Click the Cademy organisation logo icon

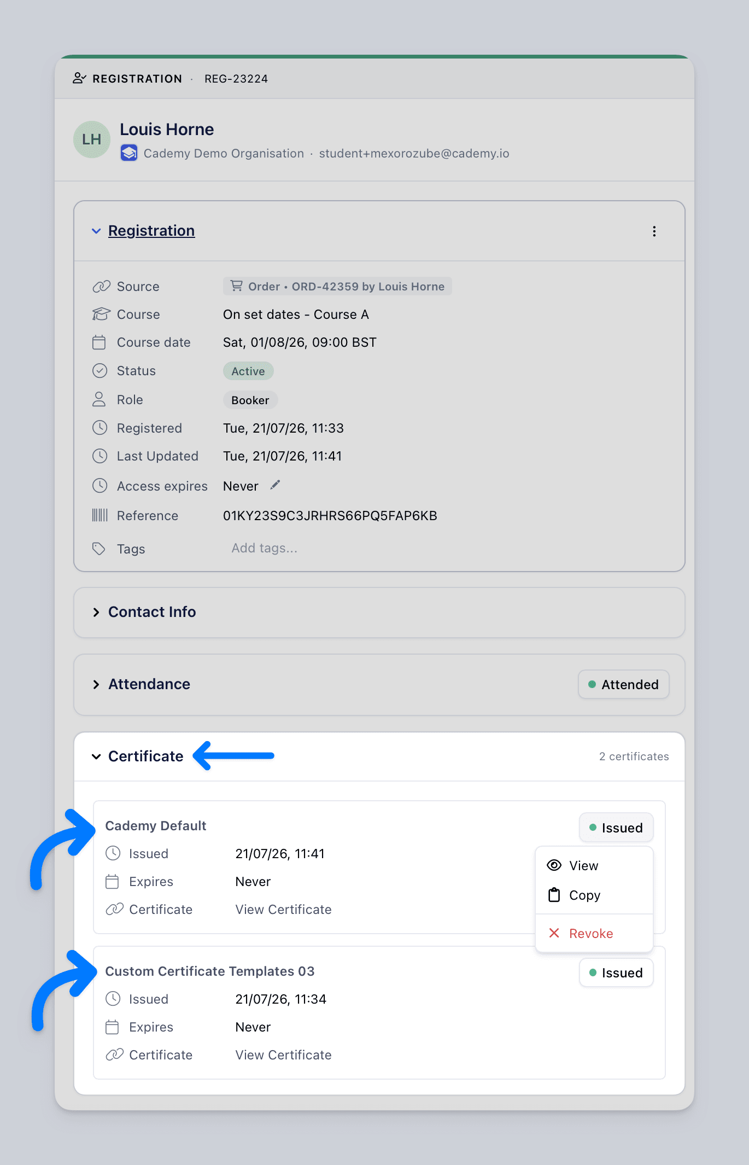click(x=129, y=153)
